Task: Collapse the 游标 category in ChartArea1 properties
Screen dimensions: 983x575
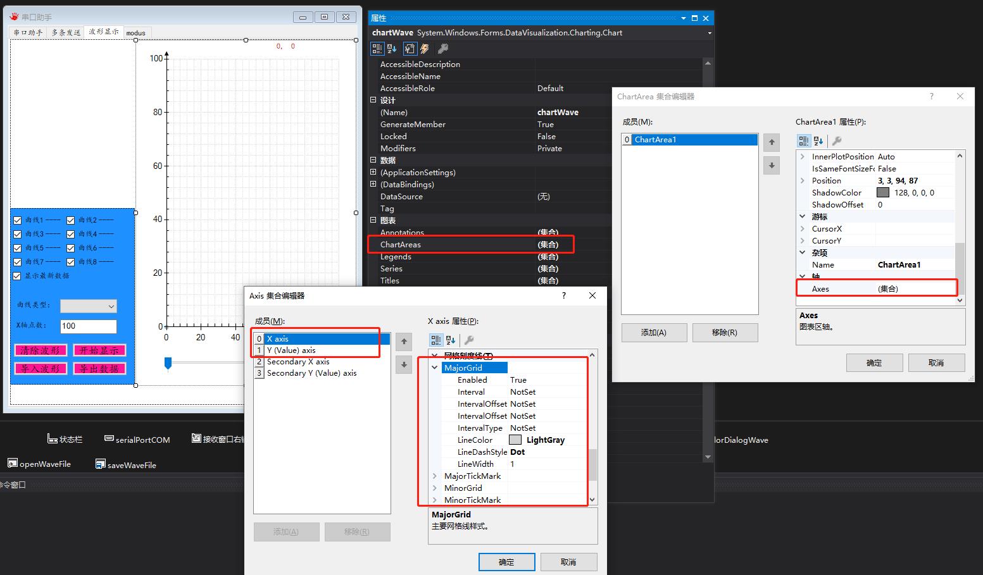Action: [803, 216]
